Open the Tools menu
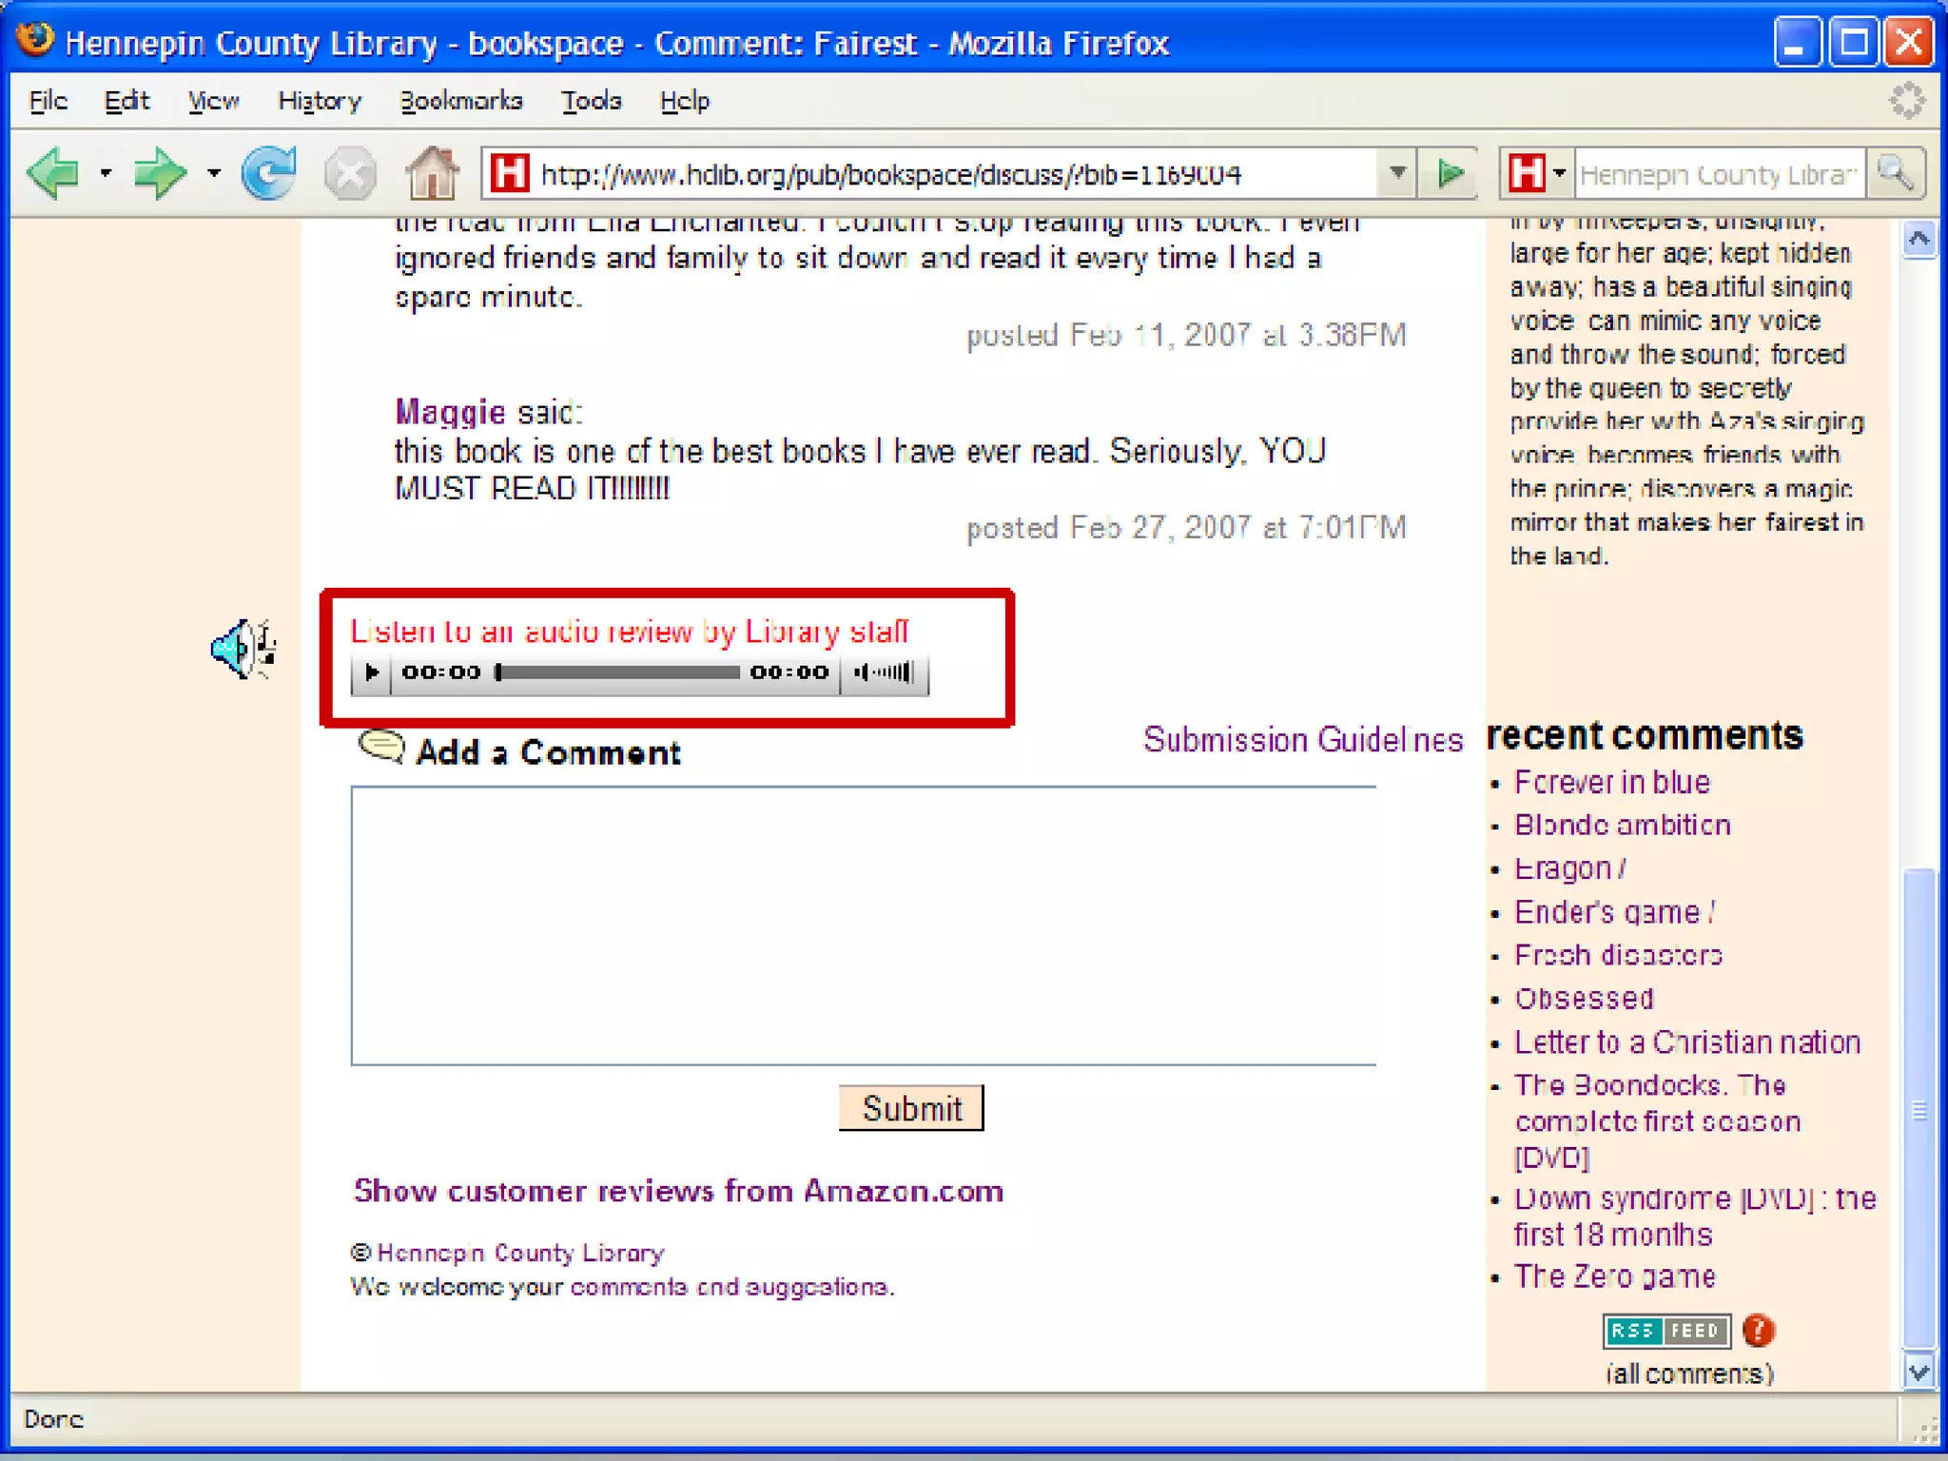 pyautogui.click(x=591, y=101)
